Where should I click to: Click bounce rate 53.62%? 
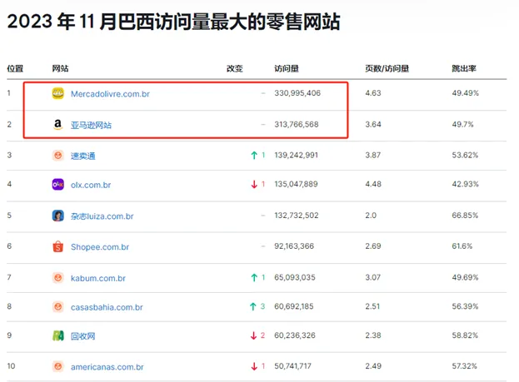(465, 155)
